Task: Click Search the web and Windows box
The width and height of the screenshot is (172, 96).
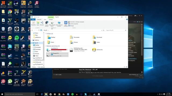Action: point(20,94)
